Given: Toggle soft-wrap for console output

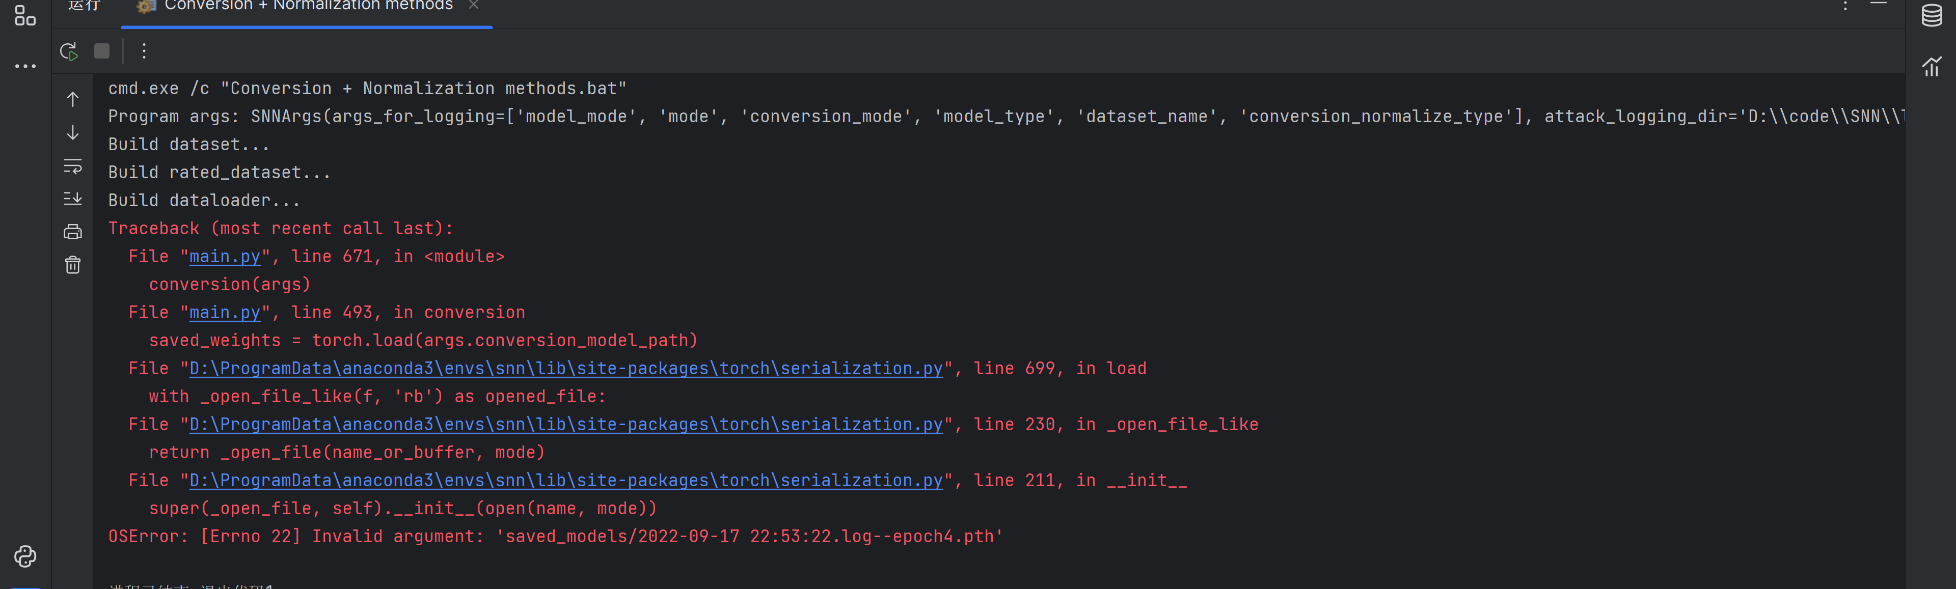Looking at the screenshot, I should pyautogui.click(x=73, y=165).
